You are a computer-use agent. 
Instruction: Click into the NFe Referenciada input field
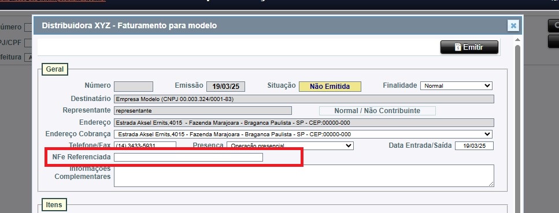click(x=188, y=157)
